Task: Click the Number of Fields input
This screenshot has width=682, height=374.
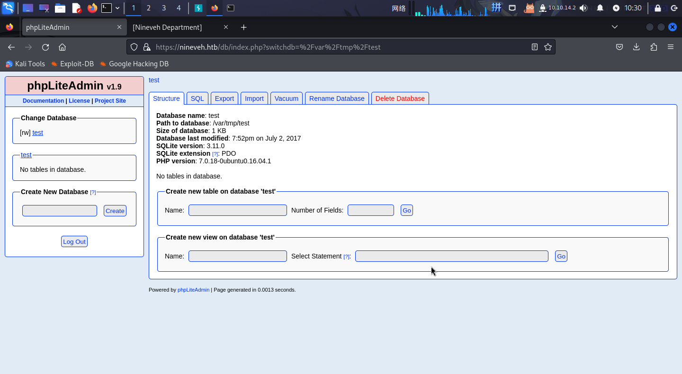Action: point(371,210)
